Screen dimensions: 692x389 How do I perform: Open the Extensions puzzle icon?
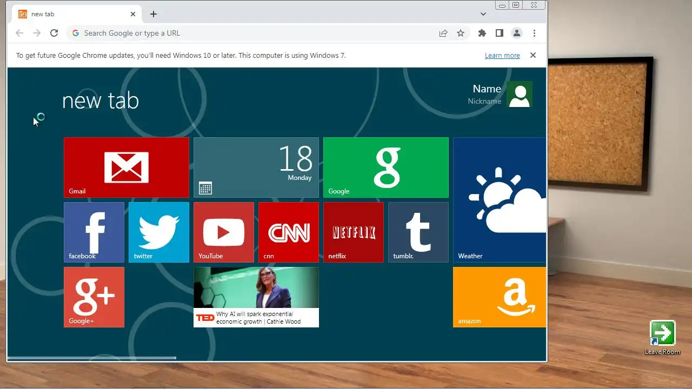tap(482, 33)
